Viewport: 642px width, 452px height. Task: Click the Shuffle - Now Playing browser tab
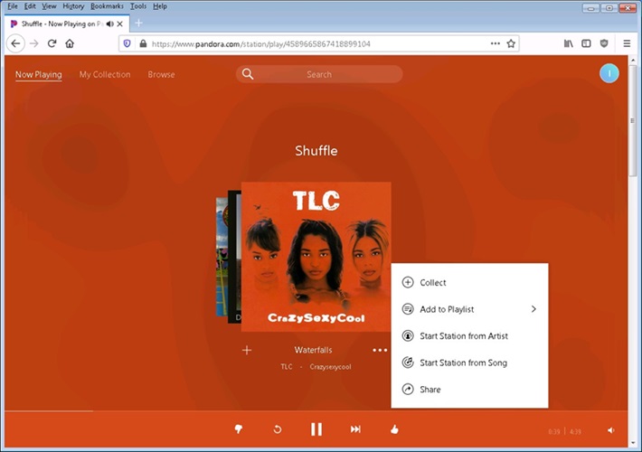point(67,24)
